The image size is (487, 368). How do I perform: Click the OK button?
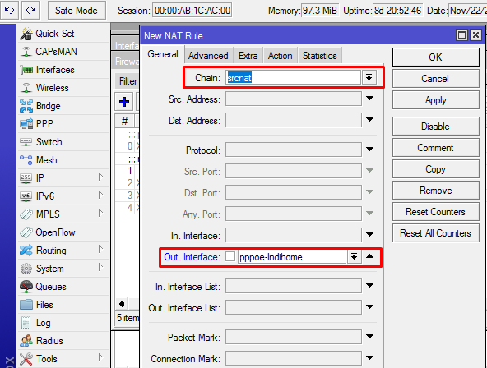point(436,57)
